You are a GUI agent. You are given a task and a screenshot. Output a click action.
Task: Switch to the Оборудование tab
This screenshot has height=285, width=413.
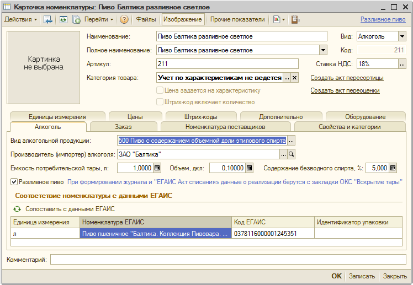tap(366, 117)
